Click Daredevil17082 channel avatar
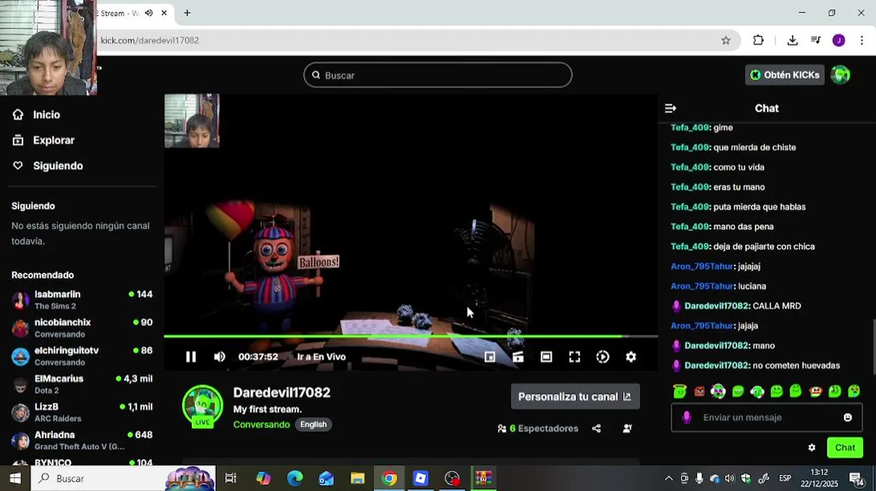This screenshot has height=491, width=876. click(x=203, y=406)
